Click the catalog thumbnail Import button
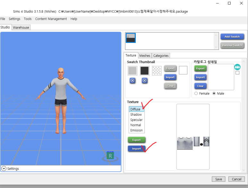Viewport: 248px width, 188px height. 201,77
